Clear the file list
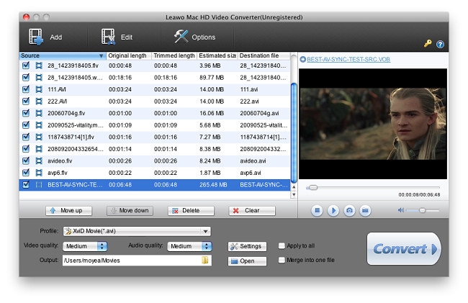The image size is (468, 303). tap(252, 211)
